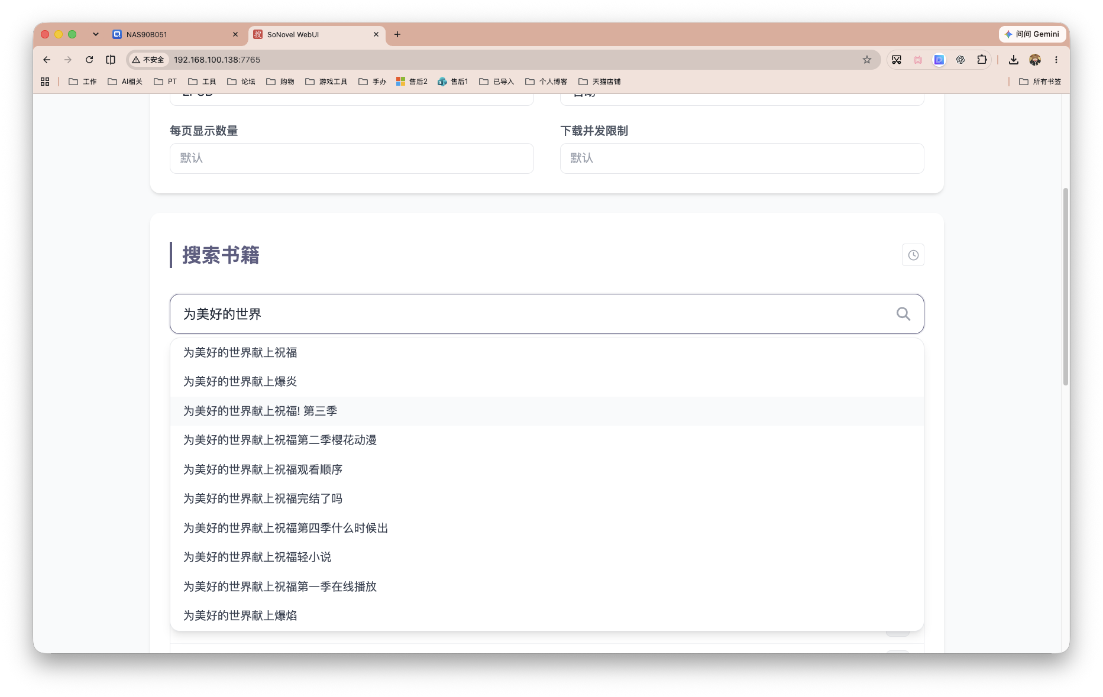Open 游戏工具 bookmark folder

pyautogui.click(x=326, y=82)
